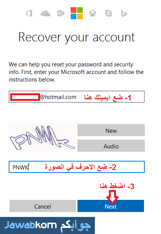The image size is (161, 234).
Task: Click the Office icon in header
Action: coord(29,13)
